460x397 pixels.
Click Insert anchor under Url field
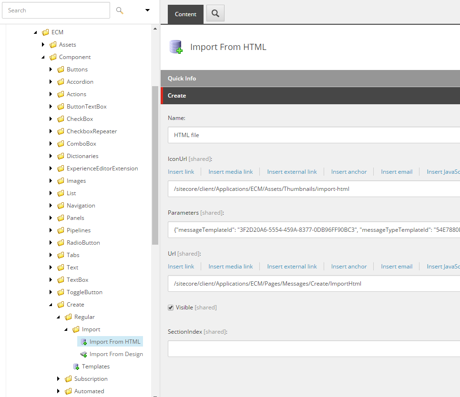tap(349, 266)
